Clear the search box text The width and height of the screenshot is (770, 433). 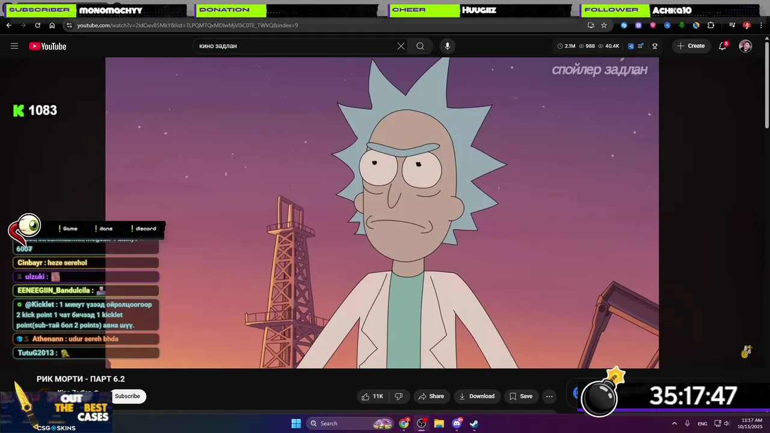coord(401,46)
